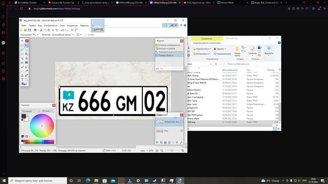Open the Слои menu

[62, 26]
